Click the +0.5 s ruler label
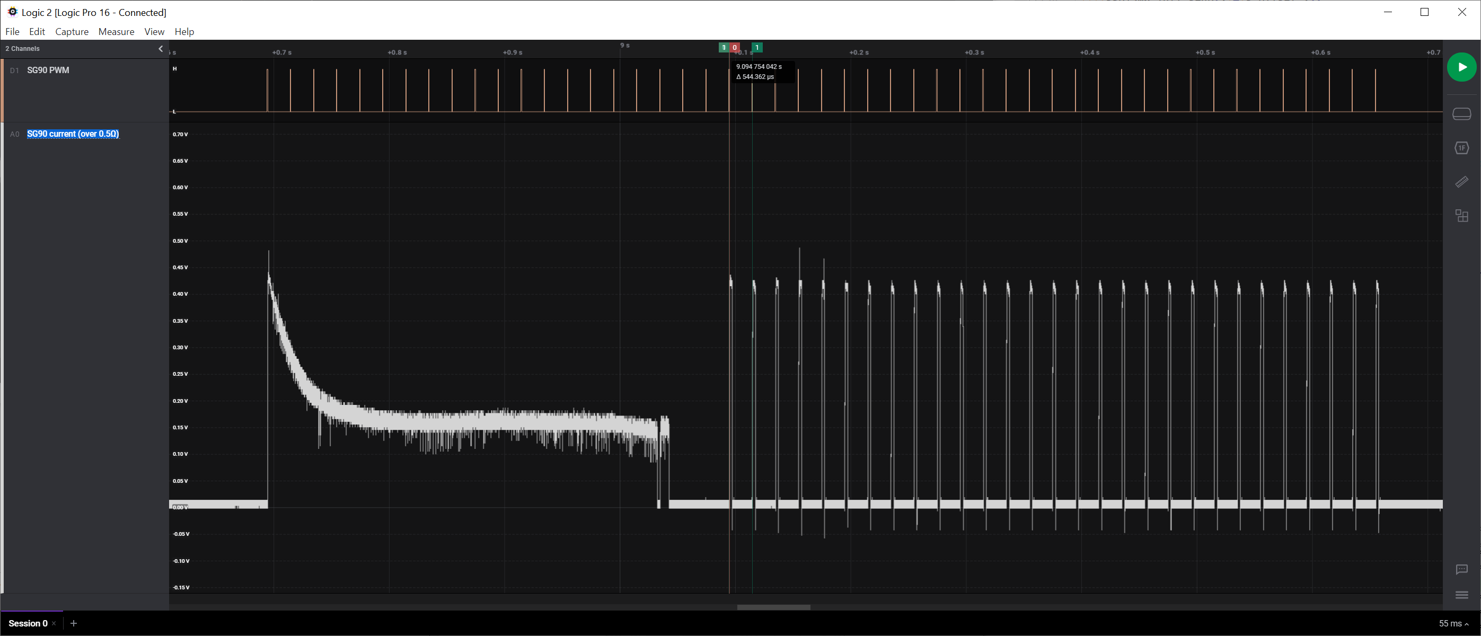 (x=1205, y=52)
